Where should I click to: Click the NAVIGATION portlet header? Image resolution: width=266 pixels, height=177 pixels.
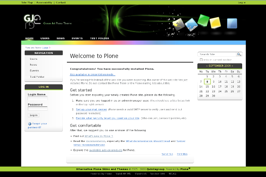click(x=43, y=53)
